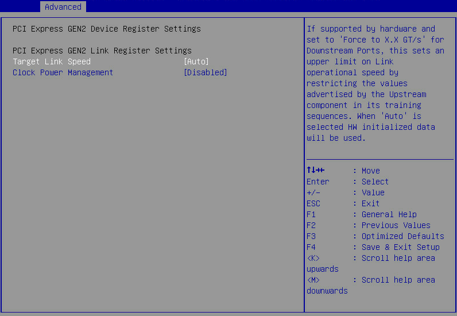Click the arrow keys Move hint icon
The height and width of the screenshot is (316, 457).
pyautogui.click(x=316, y=170)
